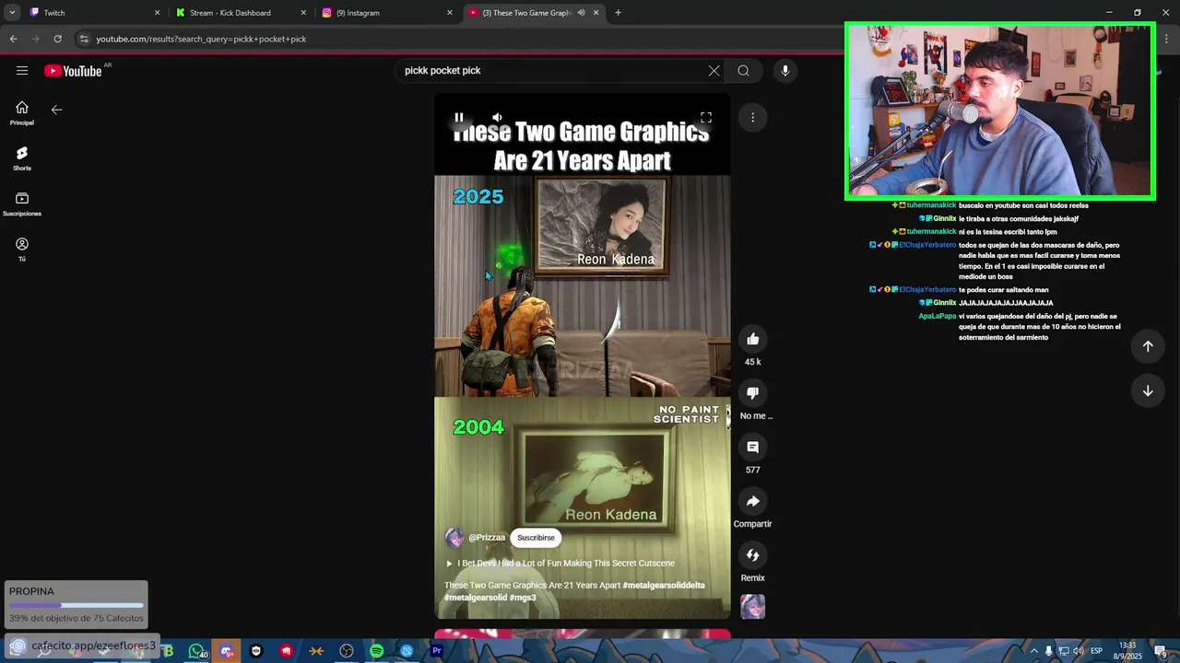
Task: Mute the Short's volume
Action: 497,117
